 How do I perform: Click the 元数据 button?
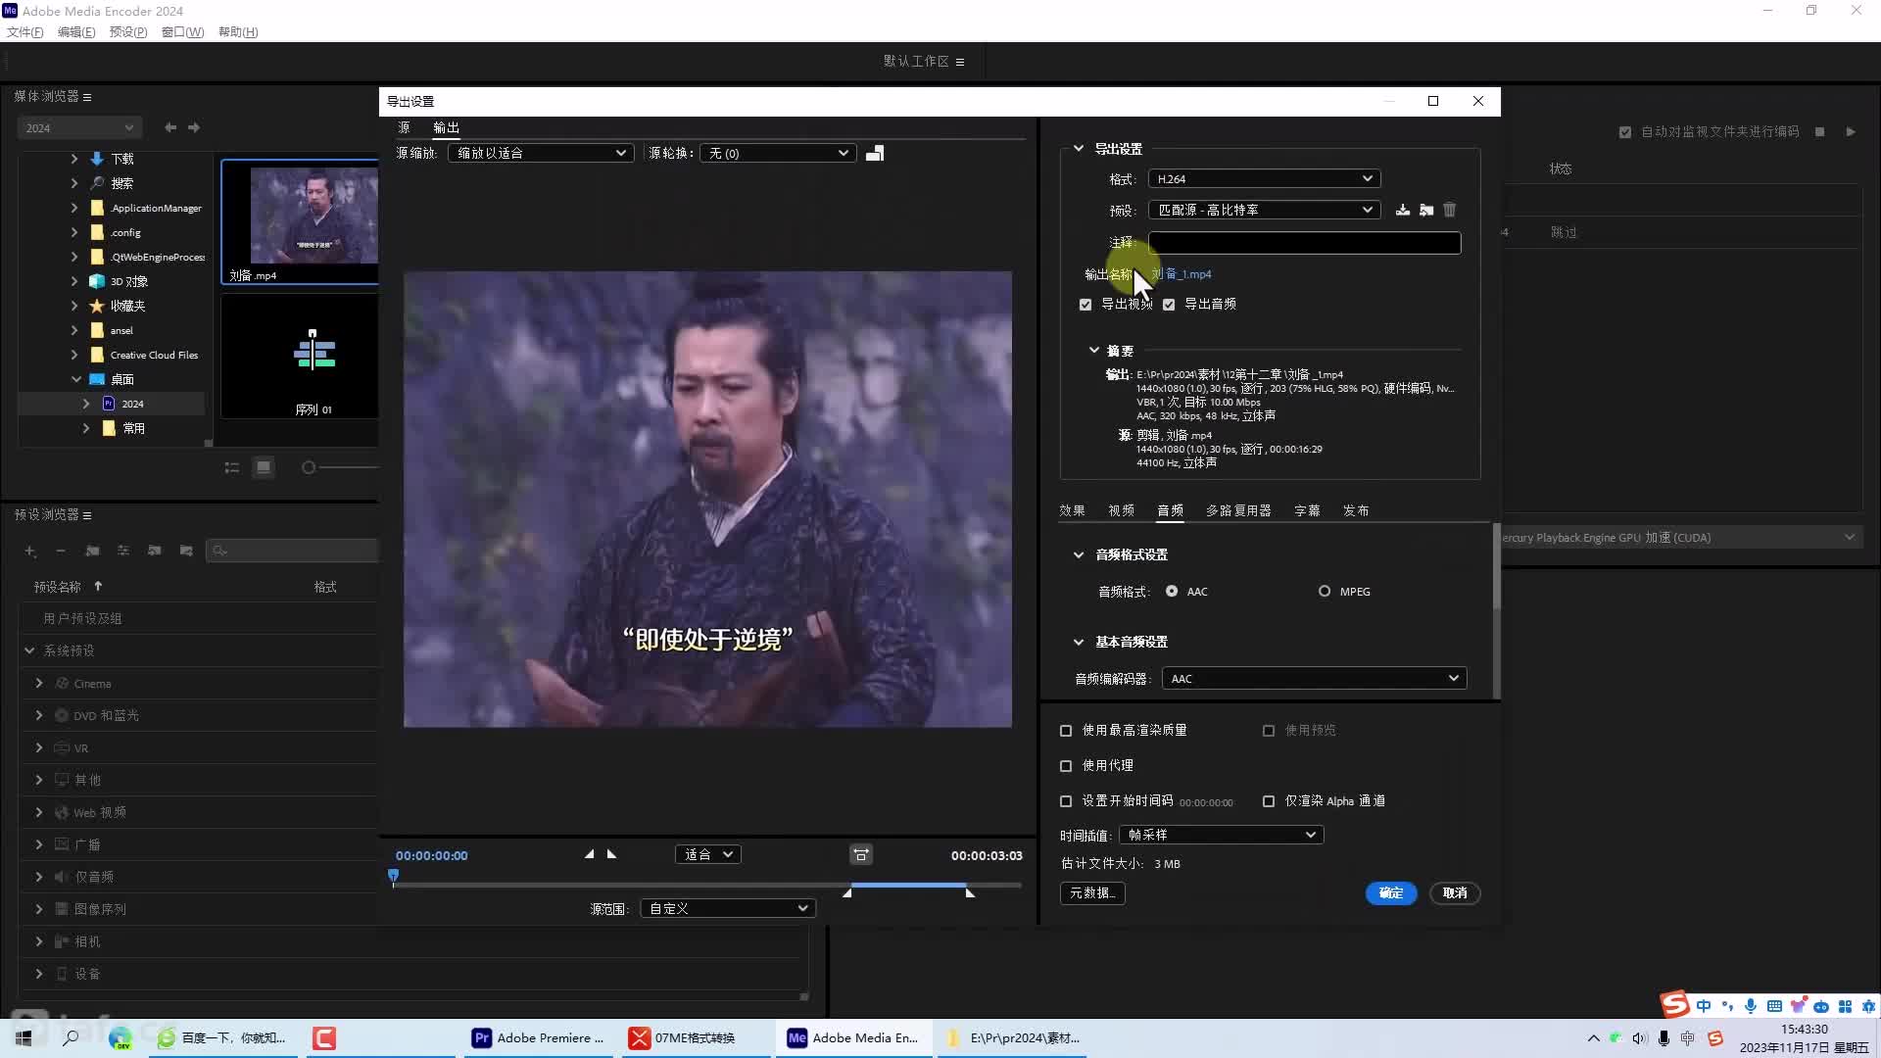tap(1092, 892)
